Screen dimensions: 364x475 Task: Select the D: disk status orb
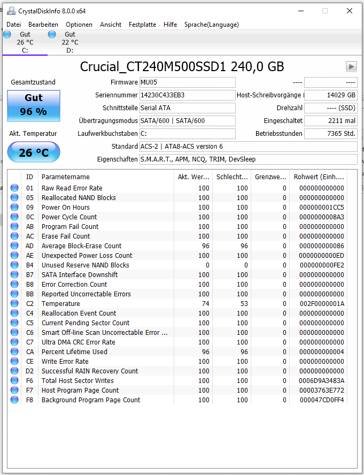(52, 34)
